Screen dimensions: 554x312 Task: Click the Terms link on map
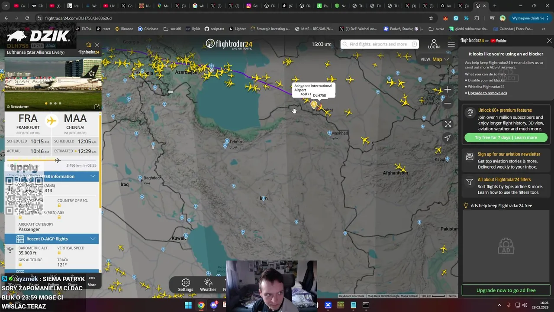tap(452, 296)
